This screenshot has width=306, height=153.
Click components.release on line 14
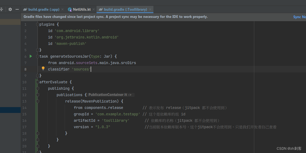104,108
